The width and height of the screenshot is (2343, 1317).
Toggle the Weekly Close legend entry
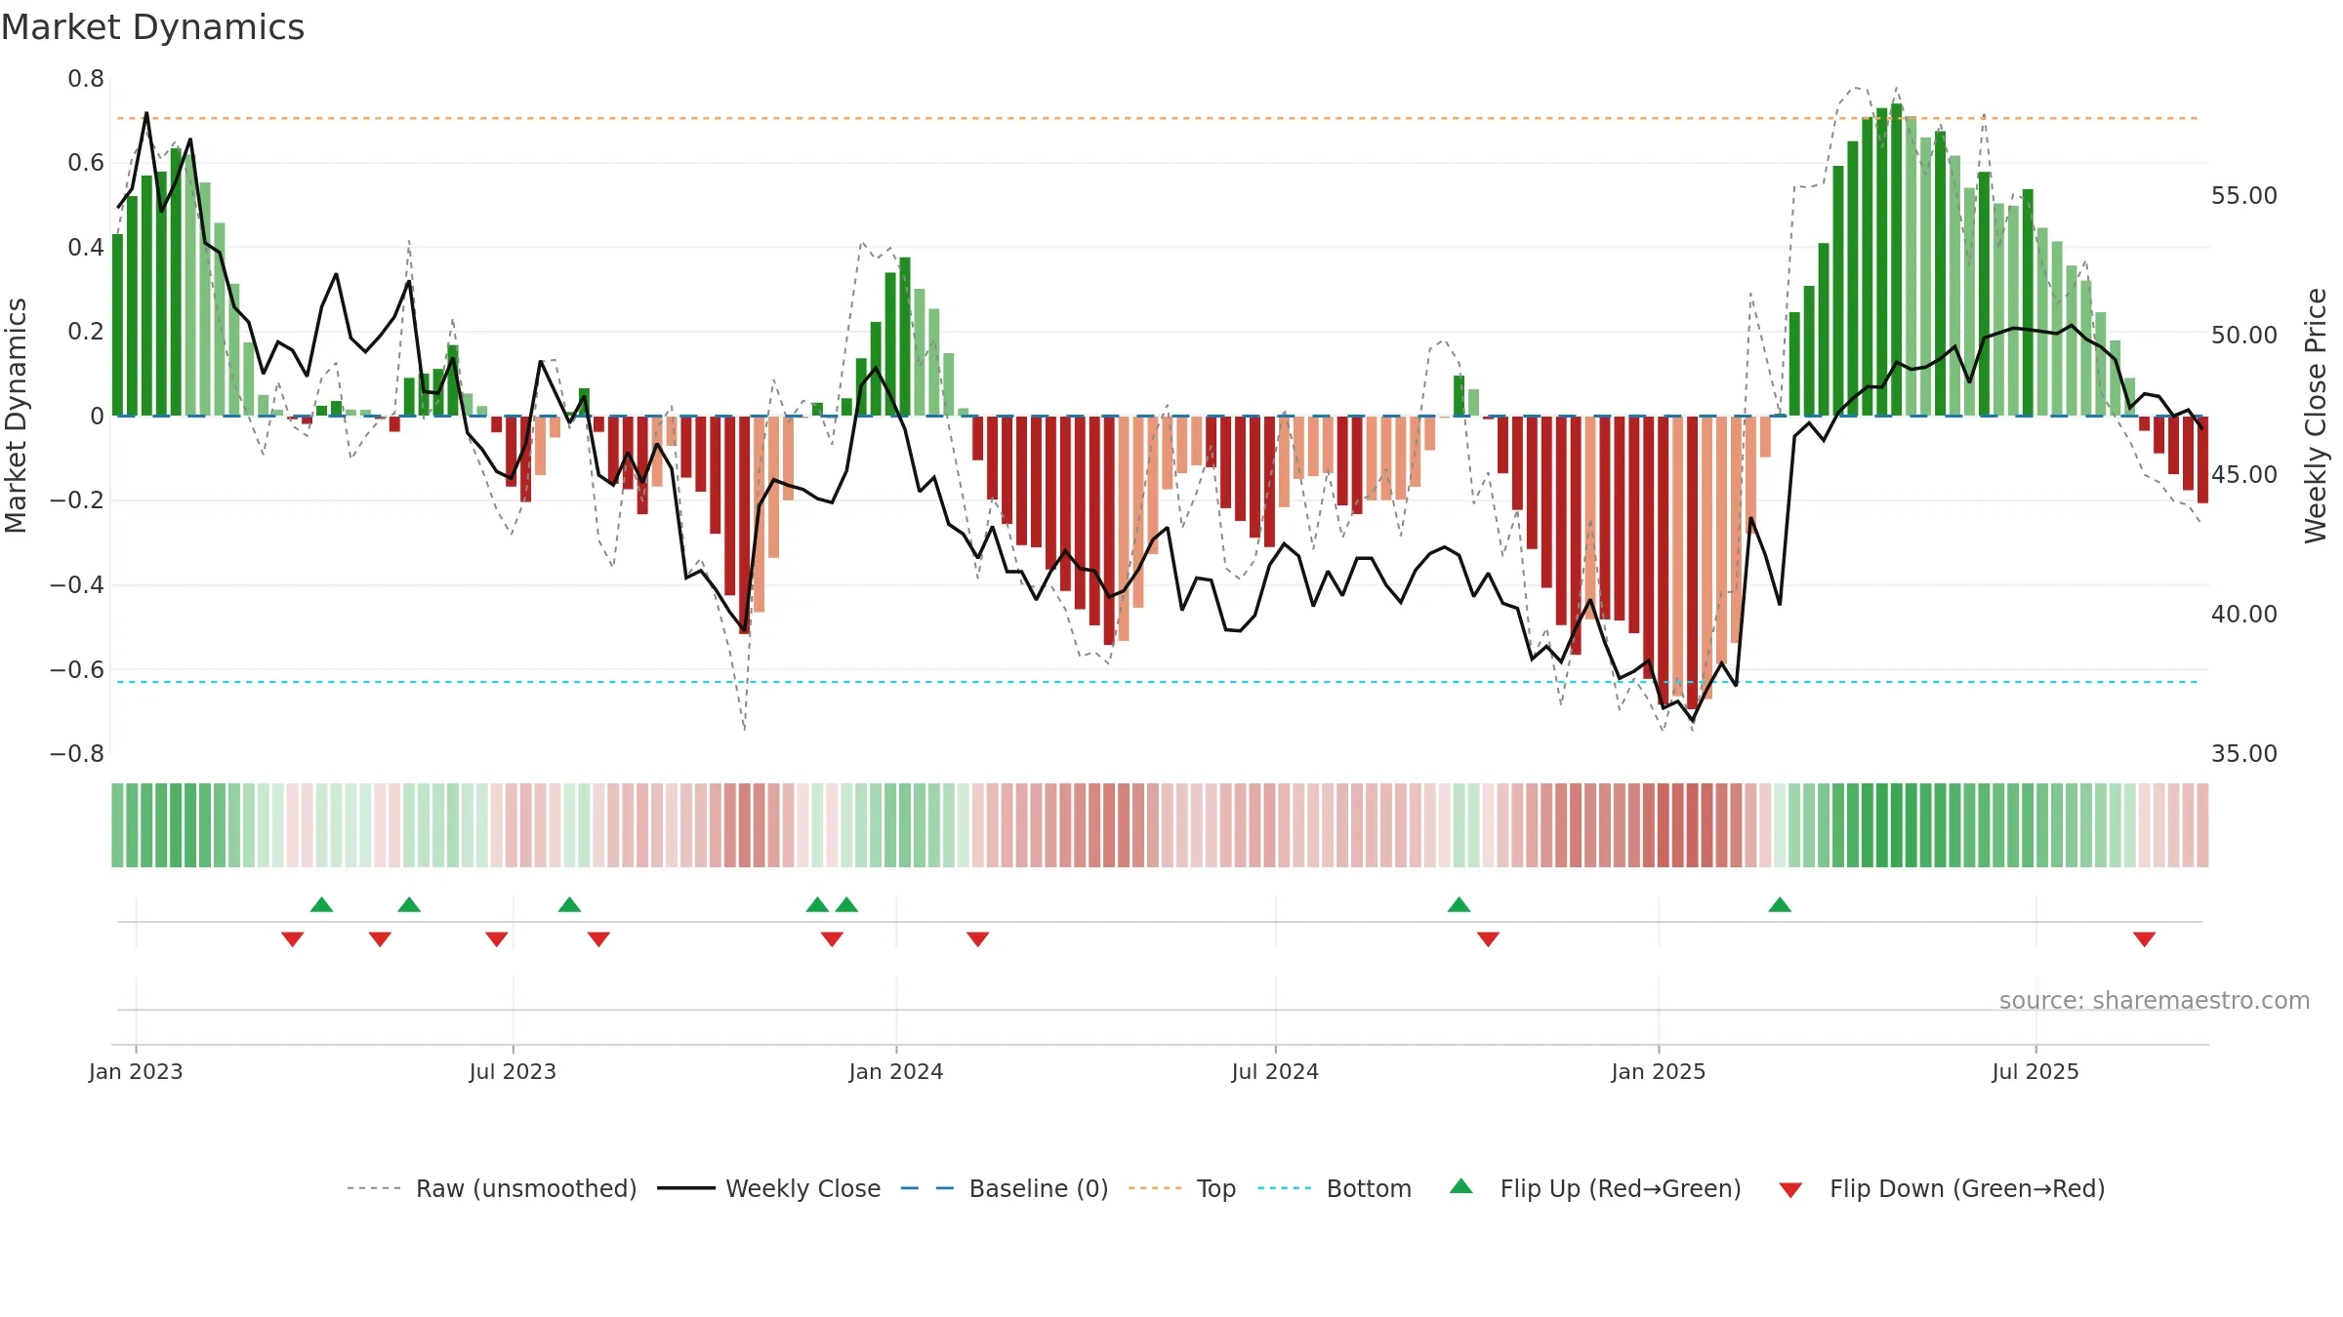pos(769,1188)
